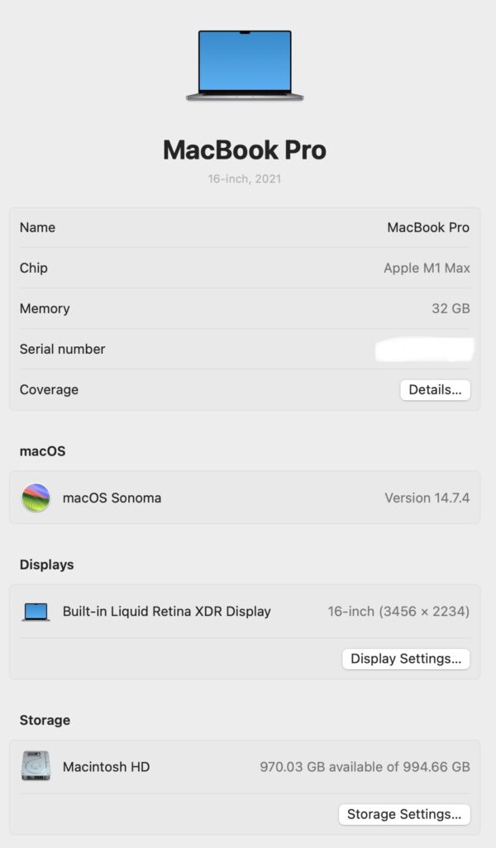Click the 16-inch, 2021 model subtitle
Viewport: 496px width, 848px height.
tap(245, 179)
